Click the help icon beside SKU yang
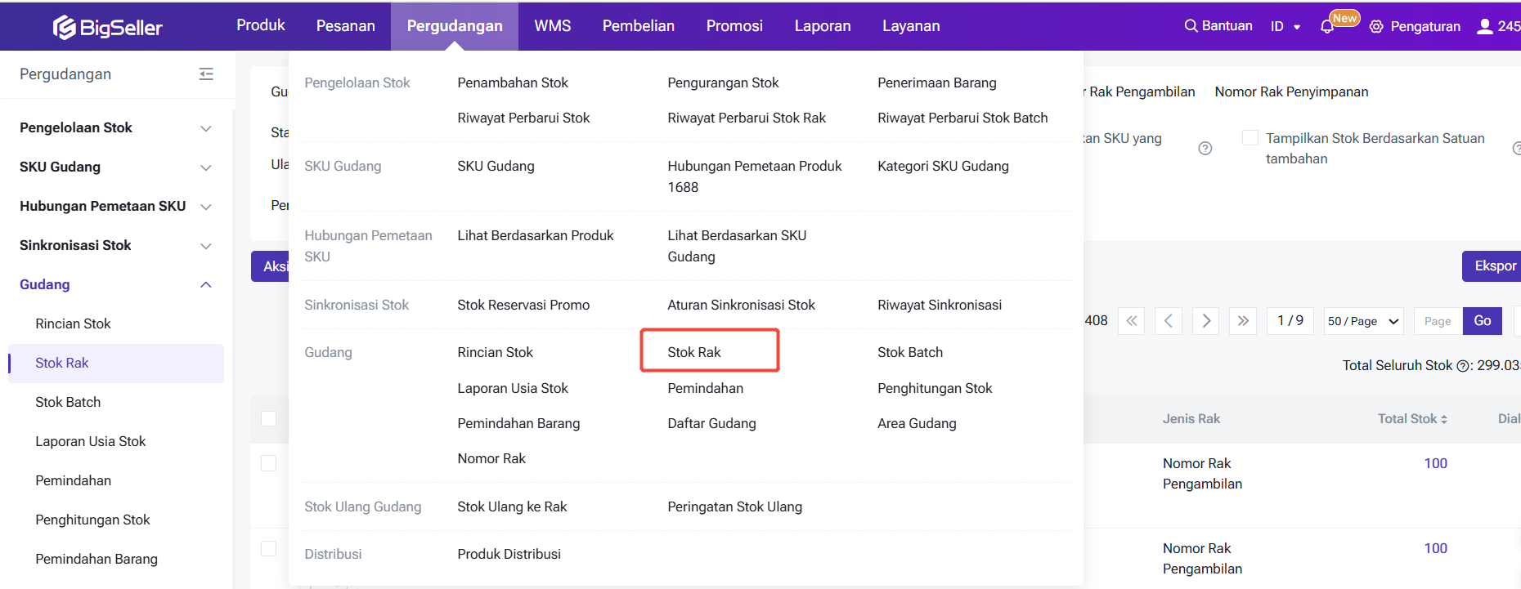This screenshot has height=589, width=1521. pos(1205,149)
